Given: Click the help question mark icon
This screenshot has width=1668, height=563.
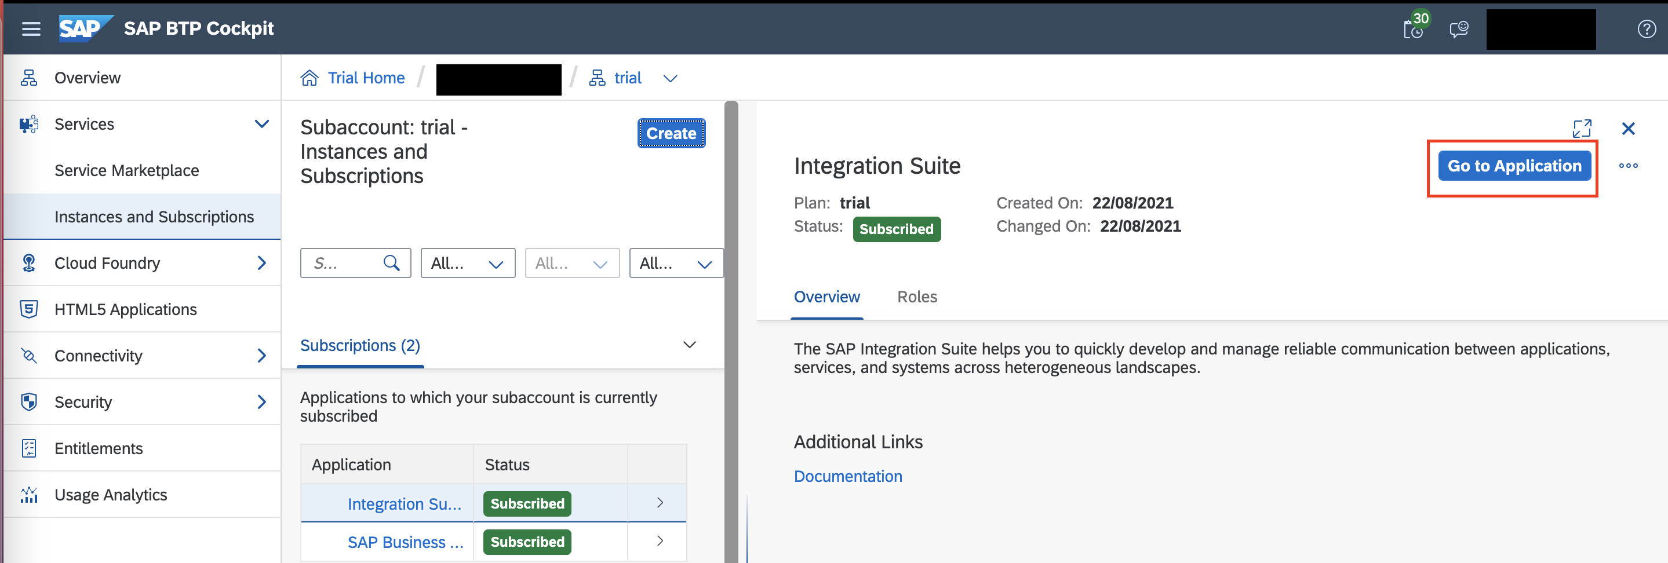Looking at the screenshot, I should pyautogui.click(x=1646, y=28).
